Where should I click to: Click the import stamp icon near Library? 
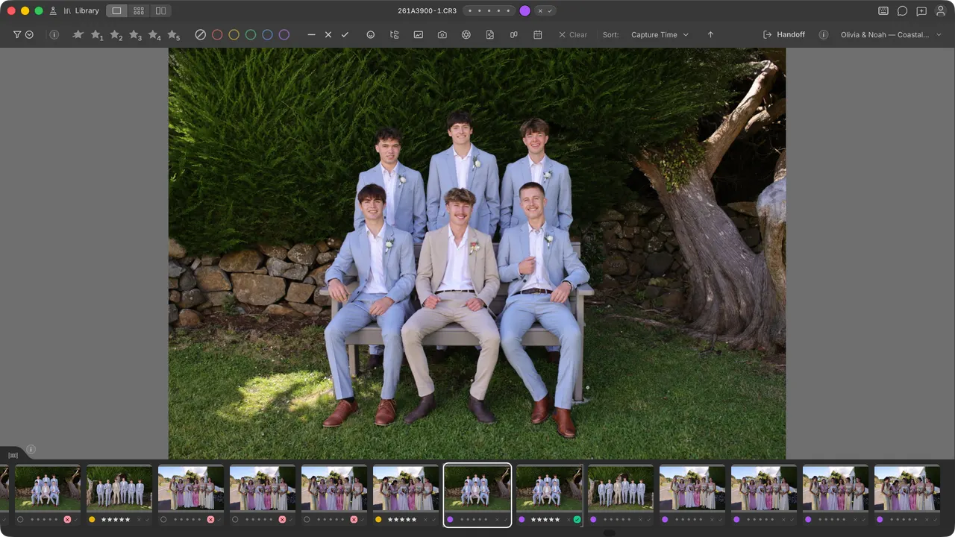pos(53,11)
